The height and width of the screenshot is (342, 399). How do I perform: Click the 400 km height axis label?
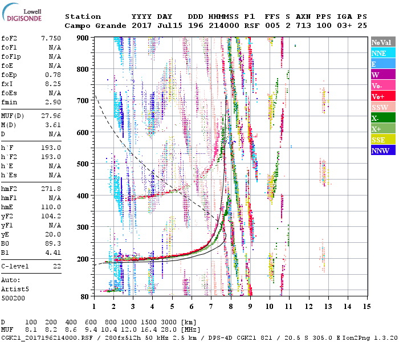pos(83,196)
